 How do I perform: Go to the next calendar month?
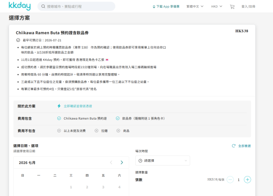click(121, 163)
